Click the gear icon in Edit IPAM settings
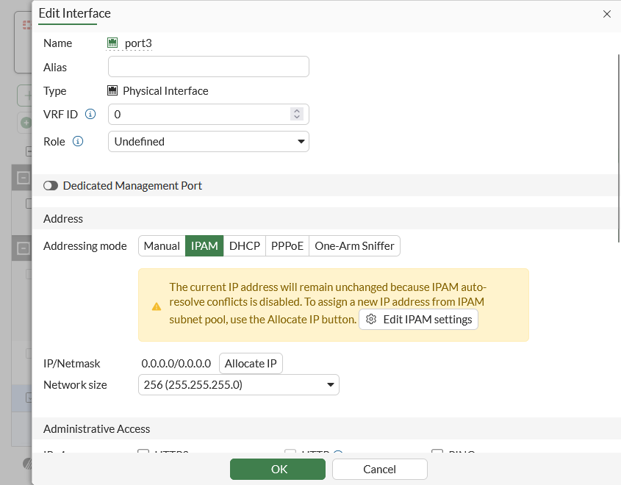The image size is (621, 485). coord(371,320)
